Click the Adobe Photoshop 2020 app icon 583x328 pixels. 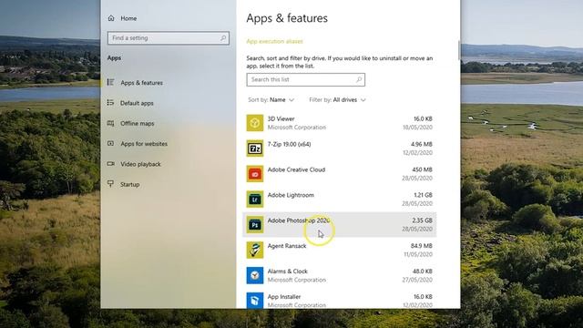(255, 225)
